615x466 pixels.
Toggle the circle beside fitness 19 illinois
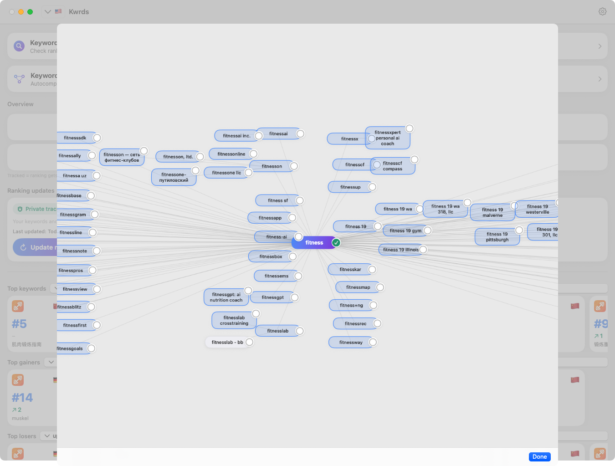point(423,250)
